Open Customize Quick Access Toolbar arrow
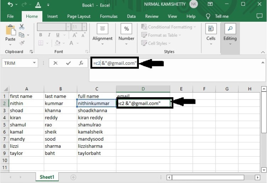The height and width of the screenshot is (183, 267). pyautogui.click(x=48, y=5)
